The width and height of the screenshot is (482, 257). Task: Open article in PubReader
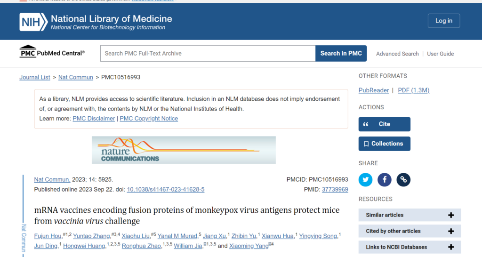pos(373,90)
